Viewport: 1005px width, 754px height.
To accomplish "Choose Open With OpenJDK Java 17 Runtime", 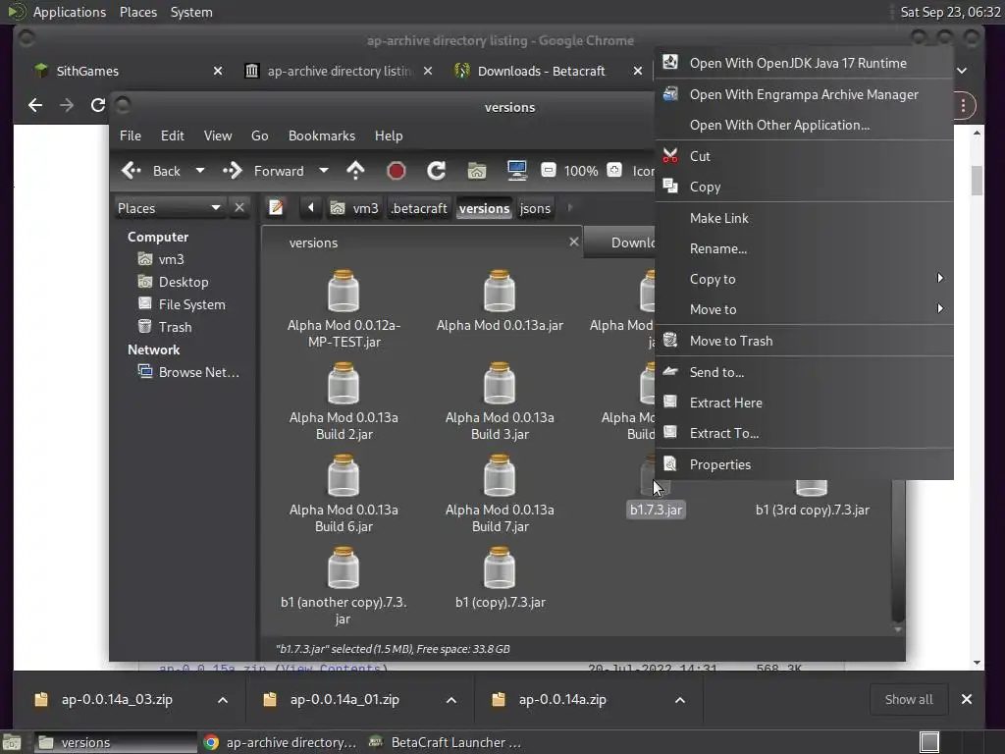I will [804, 63].
